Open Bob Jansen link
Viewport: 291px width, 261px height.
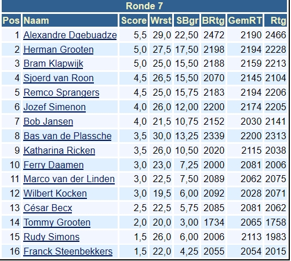click(x=48, y=122)
